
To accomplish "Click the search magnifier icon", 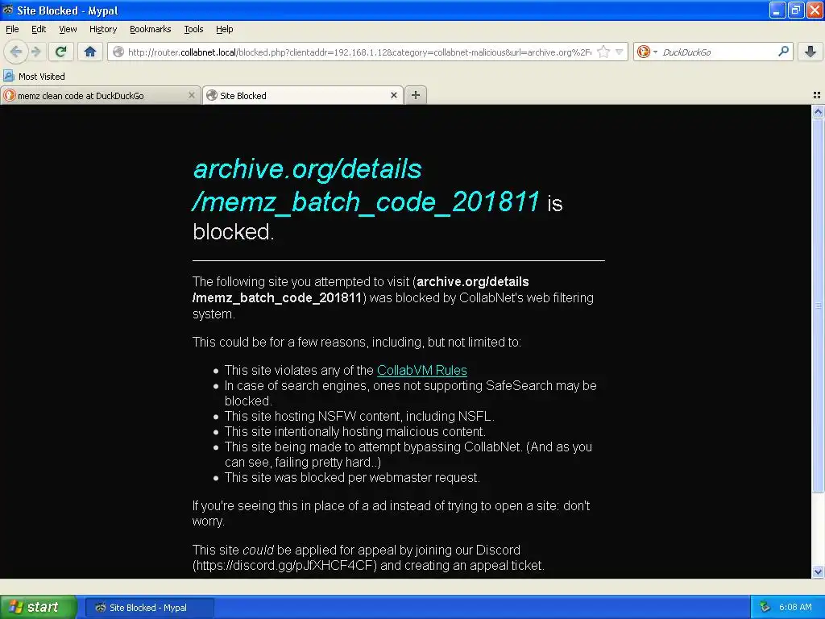I will (783, 52).
